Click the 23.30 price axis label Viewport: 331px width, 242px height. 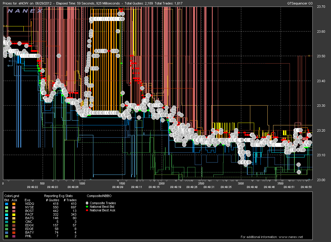321,106
